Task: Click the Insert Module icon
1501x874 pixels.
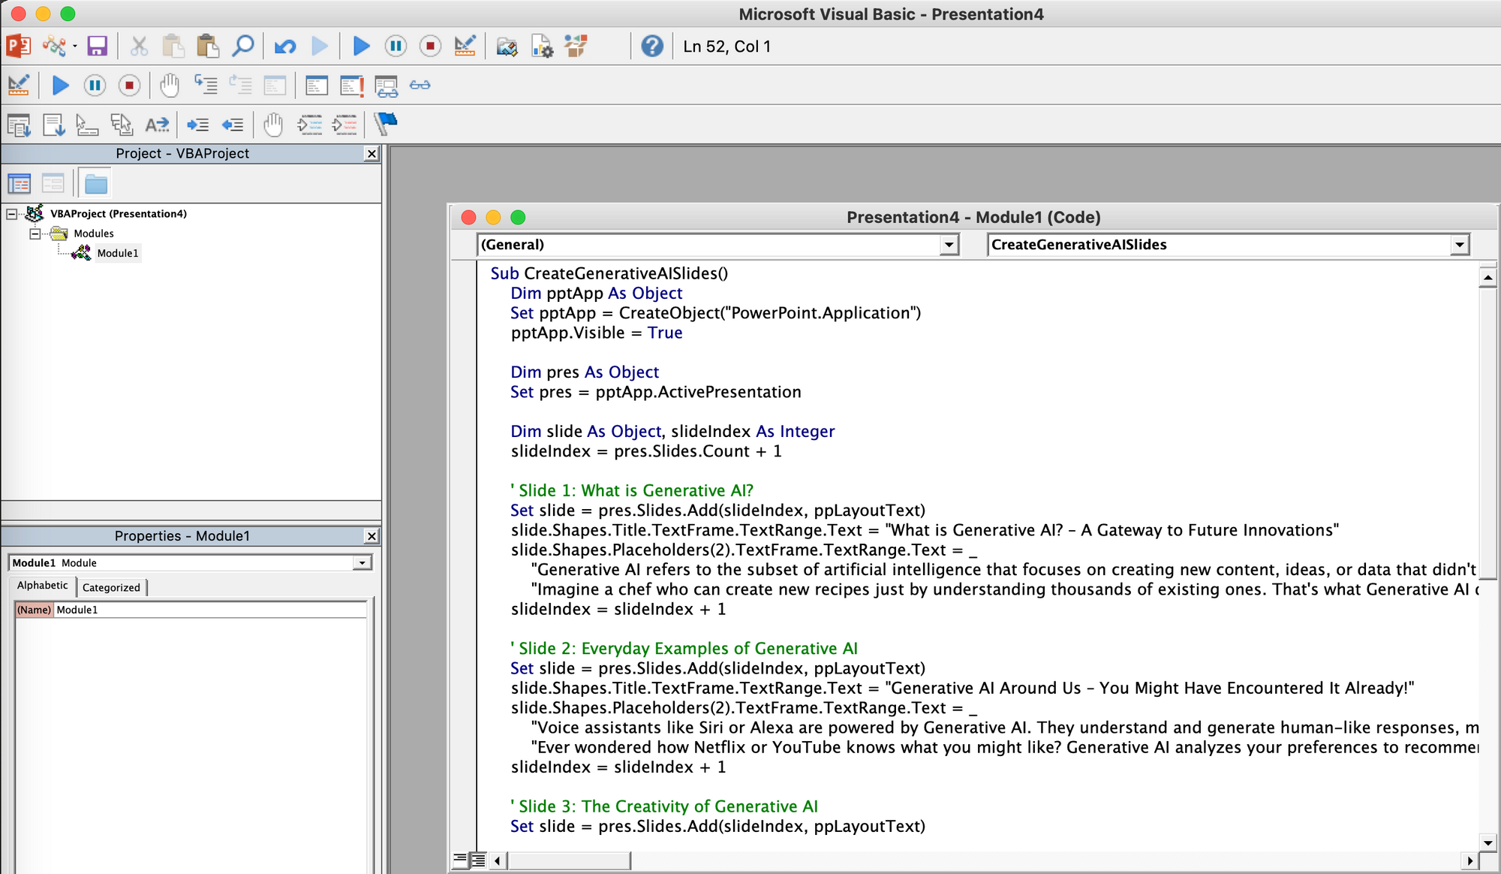Action: [54, 47]
